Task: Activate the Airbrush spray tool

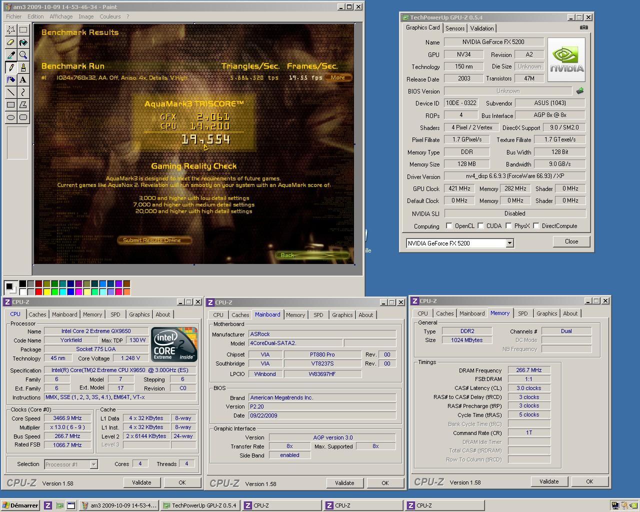Action: [10, 80]
